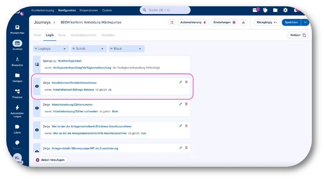
Task: Open the mail inbox icon
Action: (255, 10)
